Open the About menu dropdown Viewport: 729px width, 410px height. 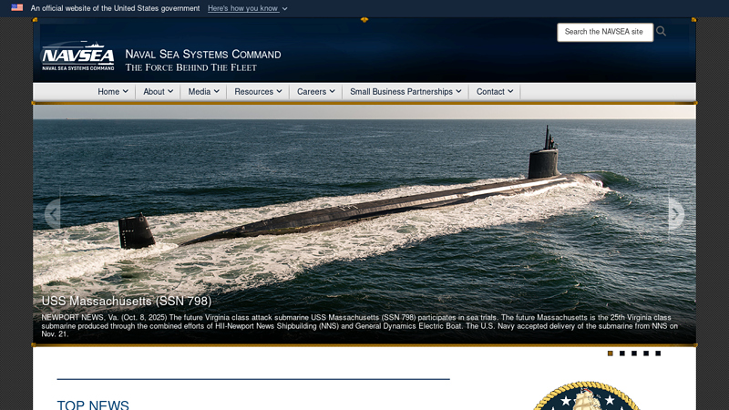(x=158, y=92)
